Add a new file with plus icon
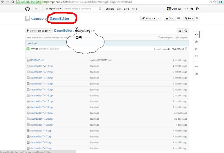 pyautogui.click(x=94, y=31)
